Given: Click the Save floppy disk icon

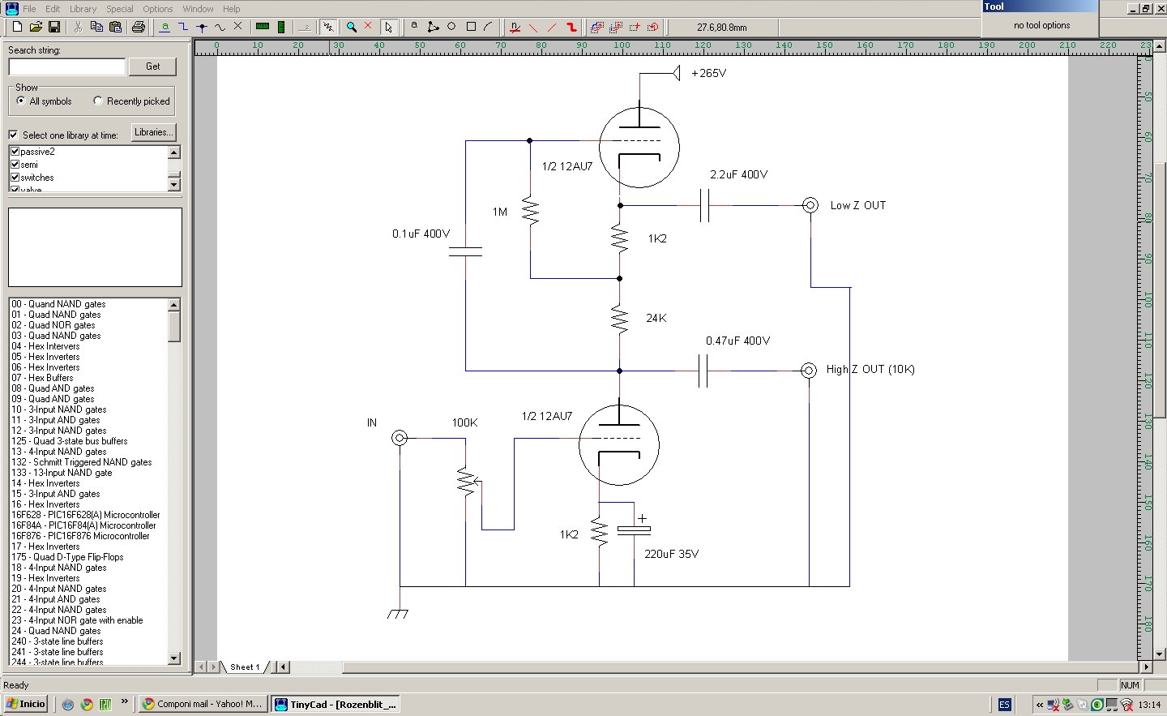Looking at the screenshot, I should point(54,27).
